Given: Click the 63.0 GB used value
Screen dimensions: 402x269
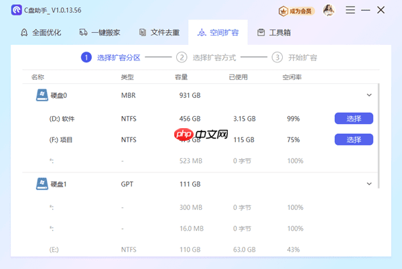Looking at the screenshot, I should pos(245,250).
